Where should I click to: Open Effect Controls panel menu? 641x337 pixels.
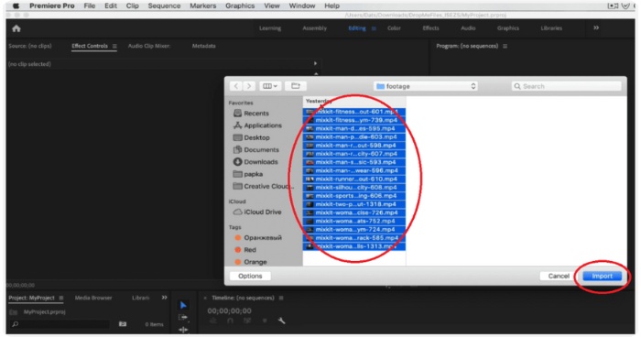point(114,46)
